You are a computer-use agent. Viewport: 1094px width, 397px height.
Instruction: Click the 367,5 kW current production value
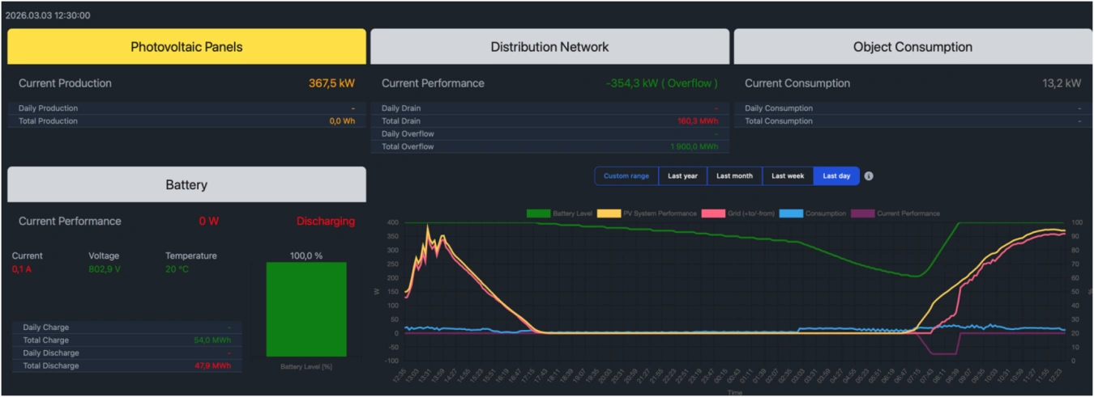331,83
